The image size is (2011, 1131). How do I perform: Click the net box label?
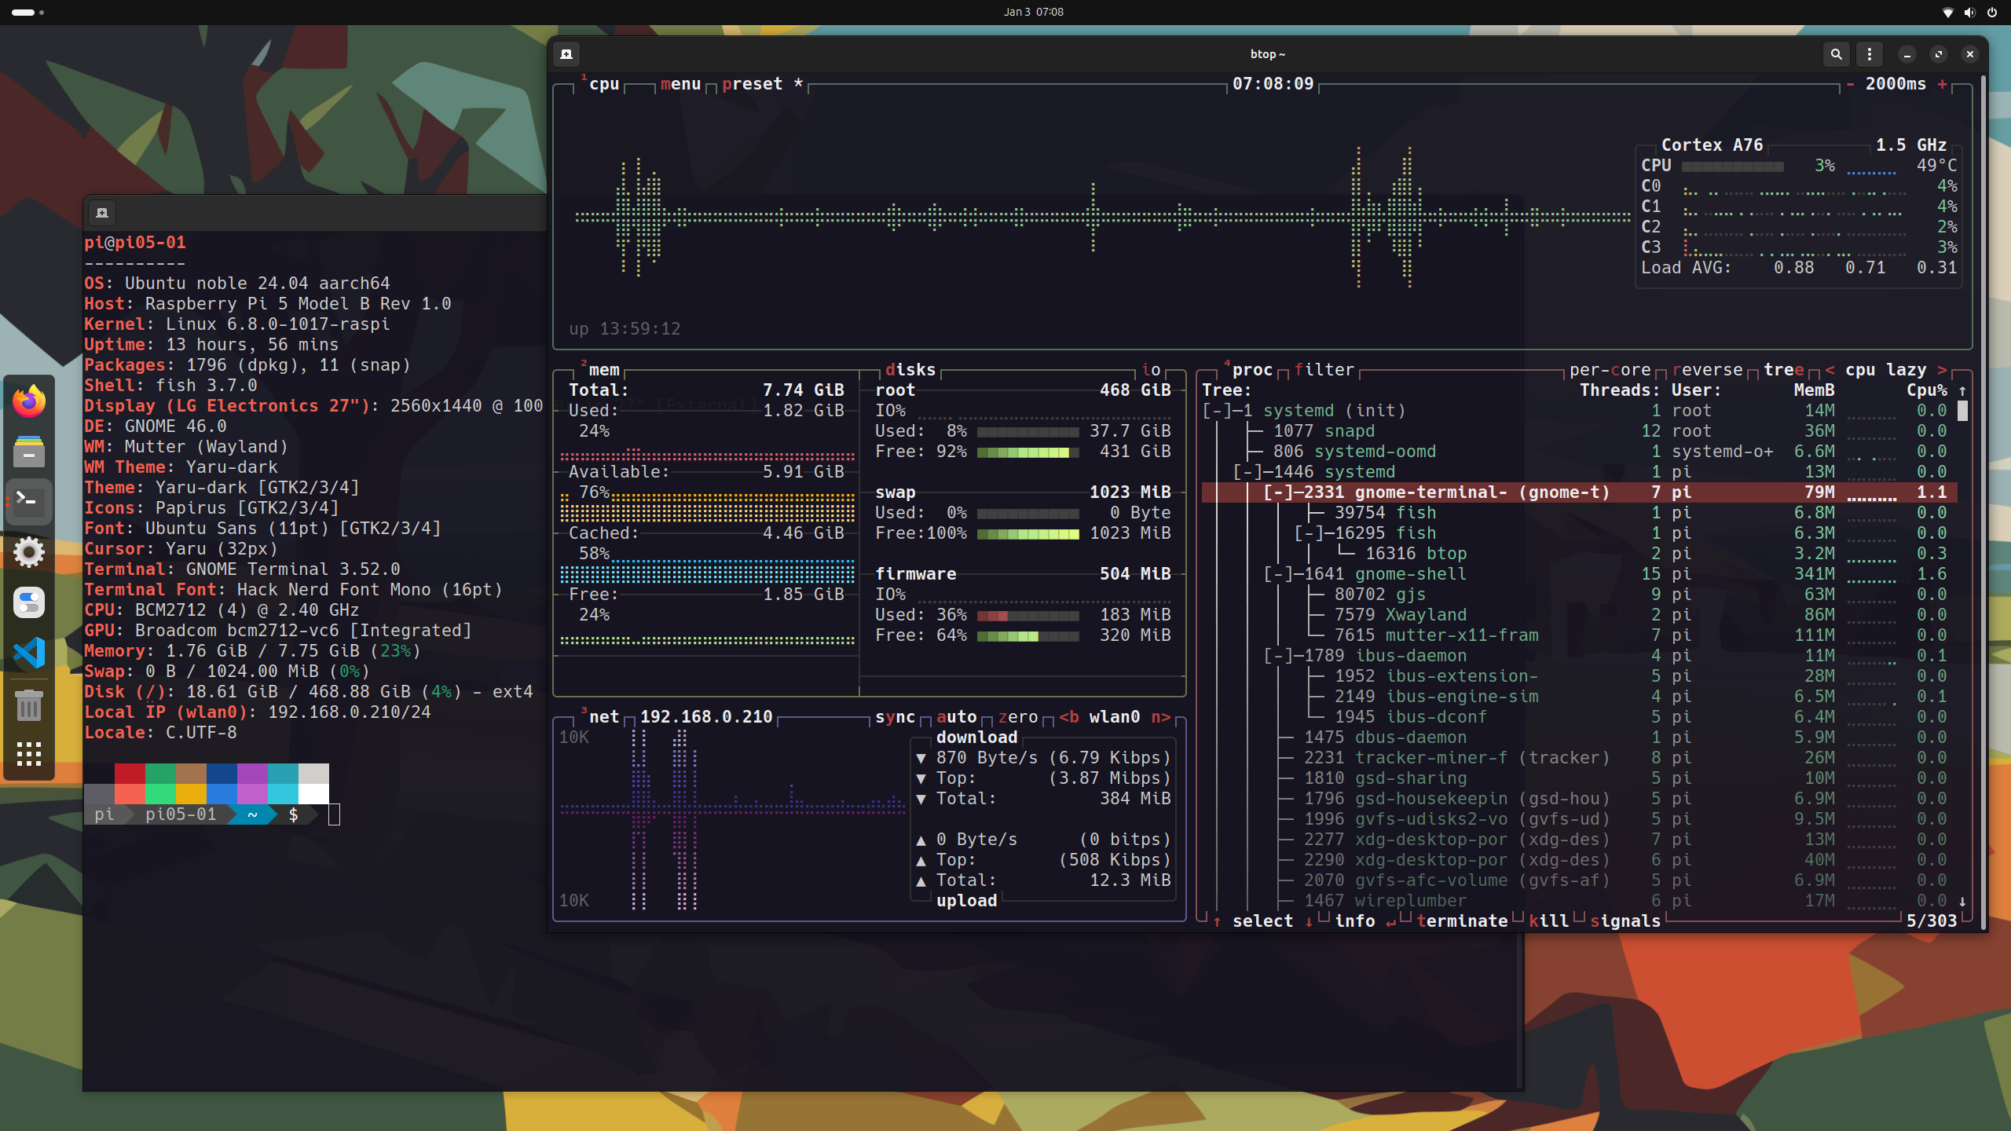[x=604, y=717]
